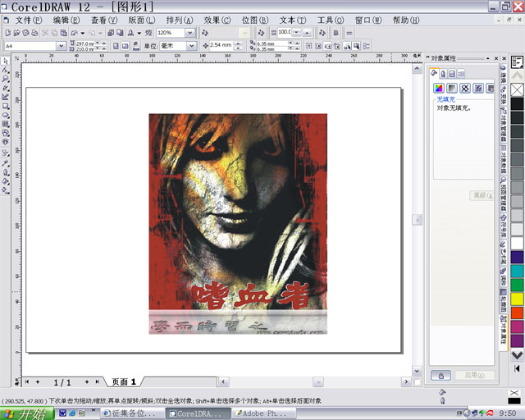
Task: Choose Fountain Fill in Object Properties
Action: (452, 88)
